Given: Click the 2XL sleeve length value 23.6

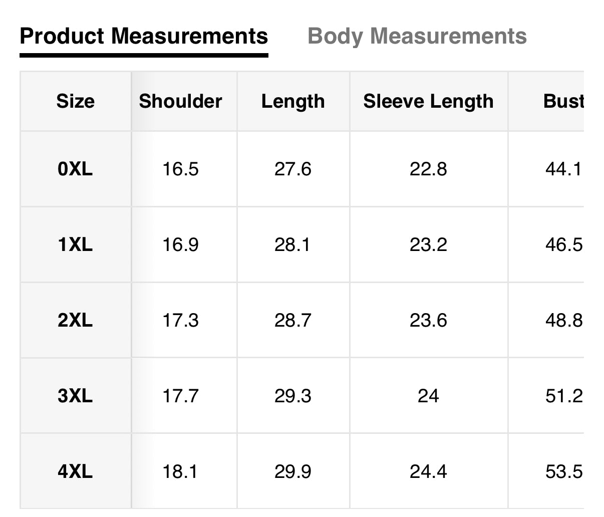Looking at the screenshot, I should coord(428,320).
